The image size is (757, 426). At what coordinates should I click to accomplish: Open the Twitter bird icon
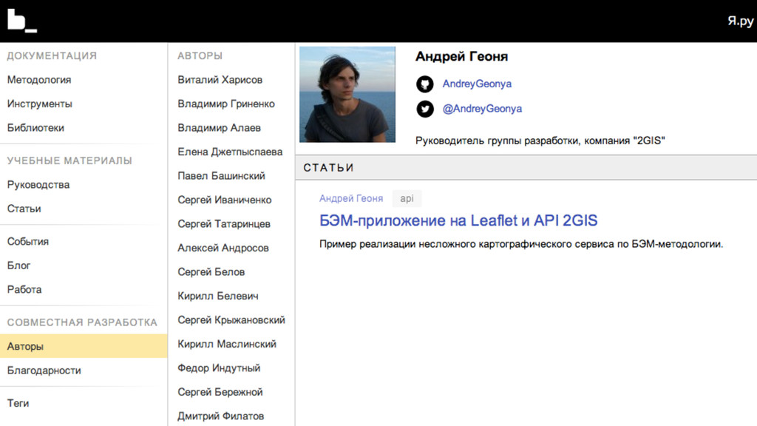coord(425,109)
